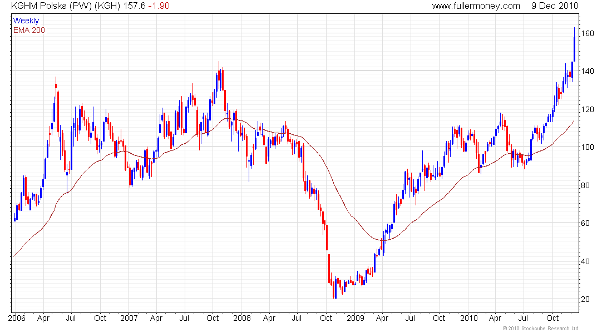Image resolution: width=612 pixels, height=333 pixels.
Task: Select the blue "Weekly" legend label
Action: point(26,21)
